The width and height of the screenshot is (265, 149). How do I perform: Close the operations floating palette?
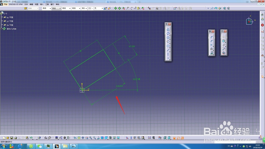(x=213, y=31)
